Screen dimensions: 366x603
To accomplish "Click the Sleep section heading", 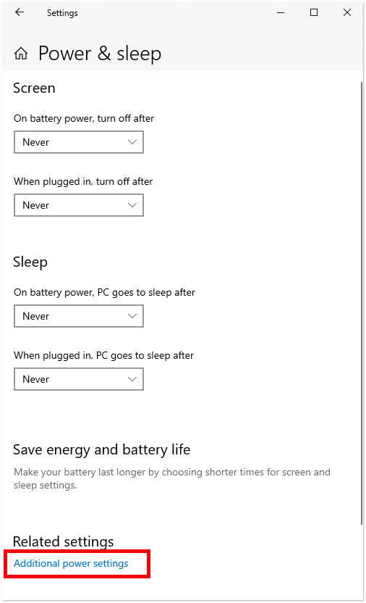I will (30, 262).
